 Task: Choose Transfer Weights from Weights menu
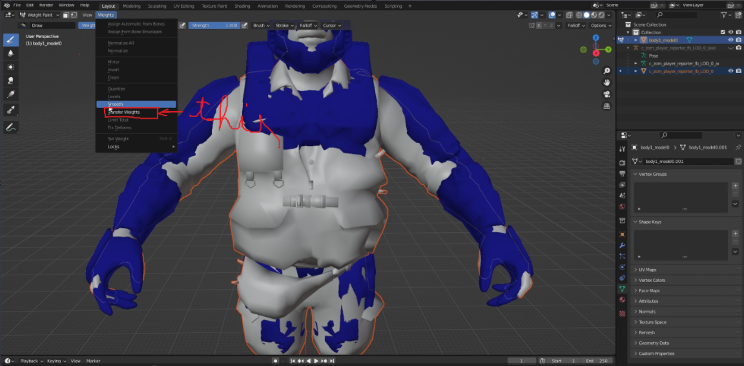(136, 112)
